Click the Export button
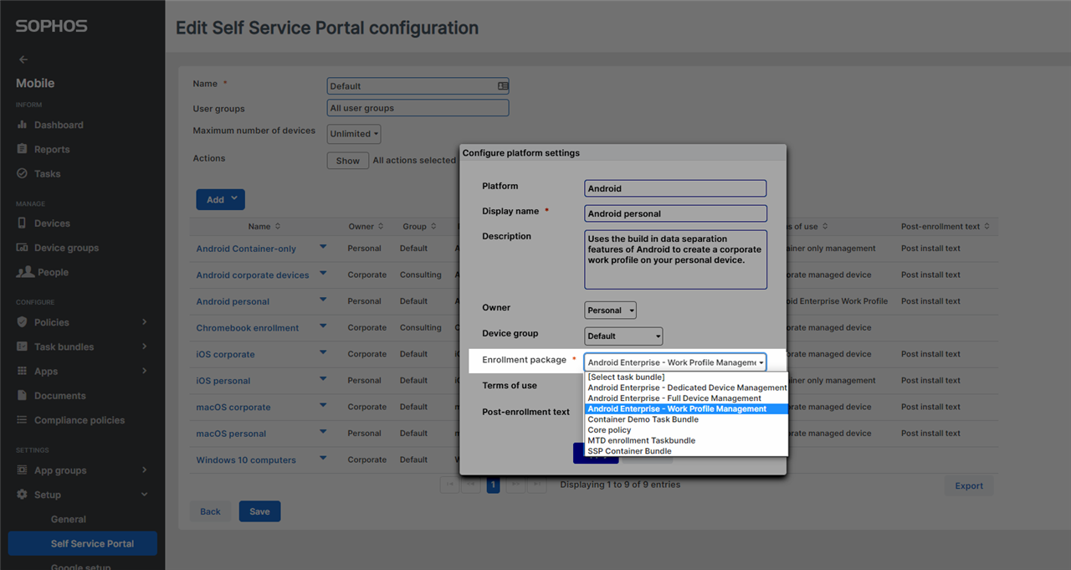Screen dimensions: 1071x570 (969, 485)
